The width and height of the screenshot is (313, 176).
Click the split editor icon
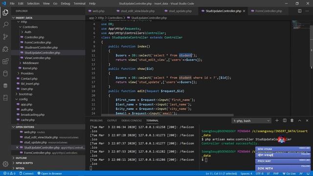[300, 11]
